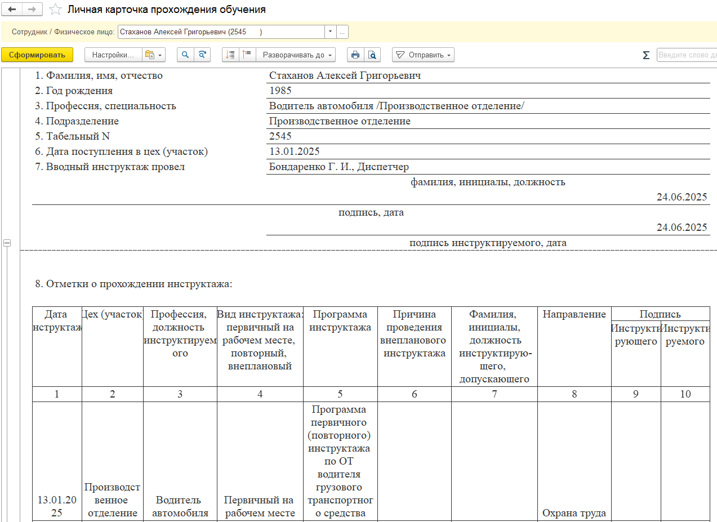The width and height of the screenshot is (717, 522).
Task: Open the "Отправить" menu
Action: (423, 55)
